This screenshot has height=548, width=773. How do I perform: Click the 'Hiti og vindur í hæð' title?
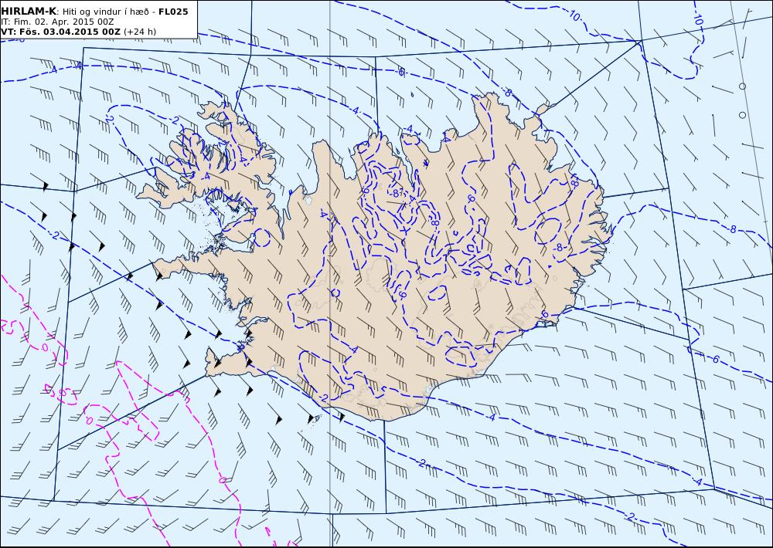107,12
